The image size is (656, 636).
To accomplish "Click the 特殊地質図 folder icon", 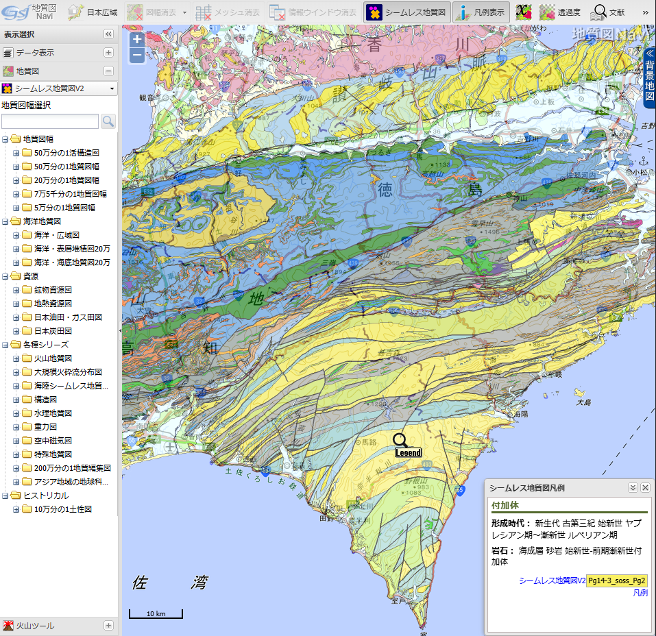I will click(x=27, y=454).
